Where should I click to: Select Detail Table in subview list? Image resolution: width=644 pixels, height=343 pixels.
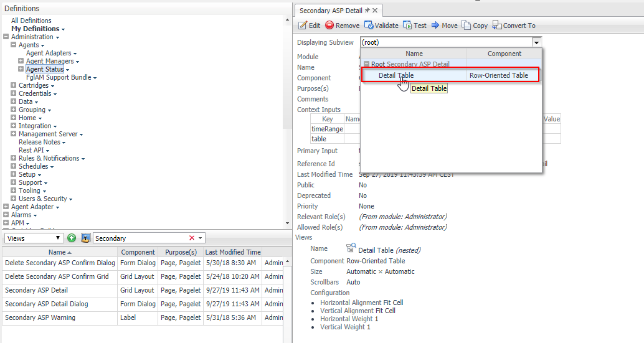pyautogui.click(x=396, y=75)
